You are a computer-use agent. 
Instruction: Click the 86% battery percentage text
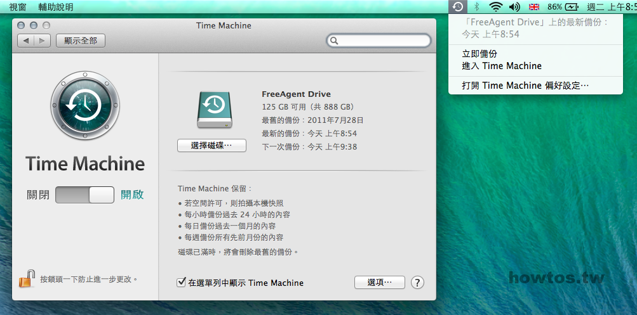(554, 7)
